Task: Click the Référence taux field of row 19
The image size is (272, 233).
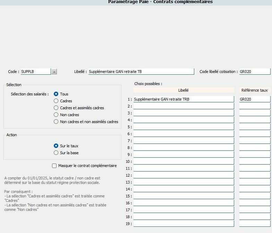Action: pyautogui.click(x=255, y=224)
